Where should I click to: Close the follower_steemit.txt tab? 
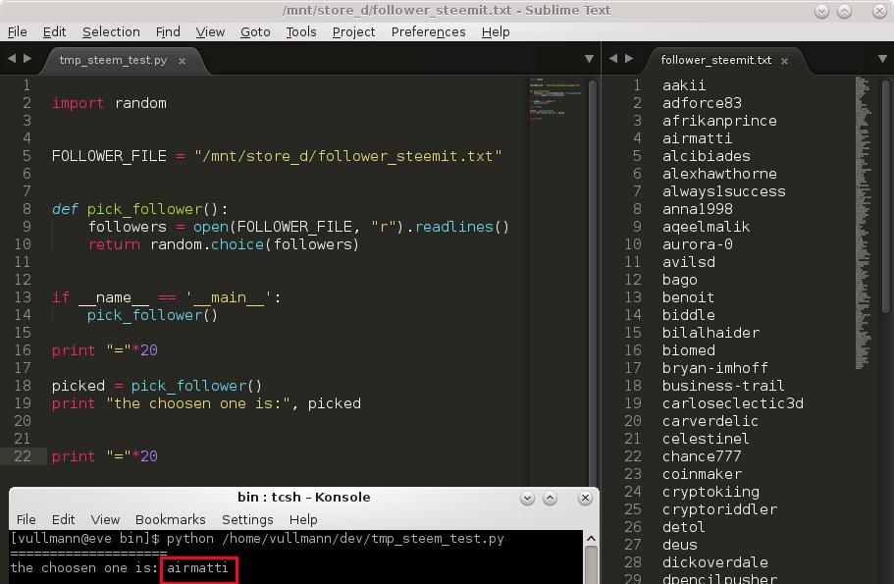[784, 61]
